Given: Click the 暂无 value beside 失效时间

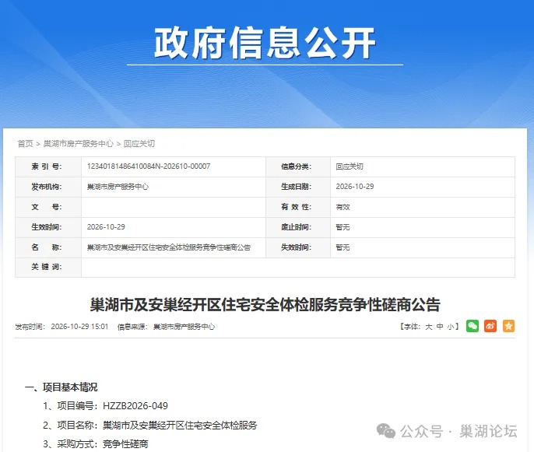Looking at the screenshot, I should point(343,247).
